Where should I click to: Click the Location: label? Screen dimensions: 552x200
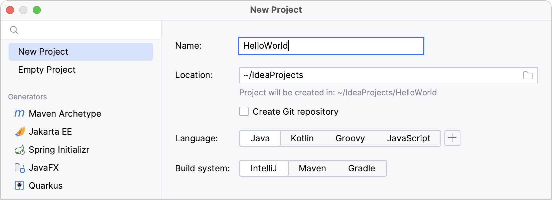click(x=194, y=75)
